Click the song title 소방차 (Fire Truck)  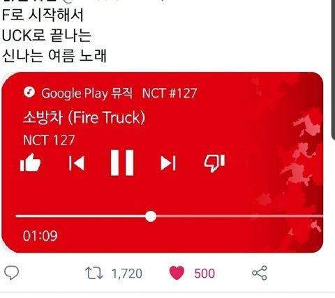pos(84,117)
